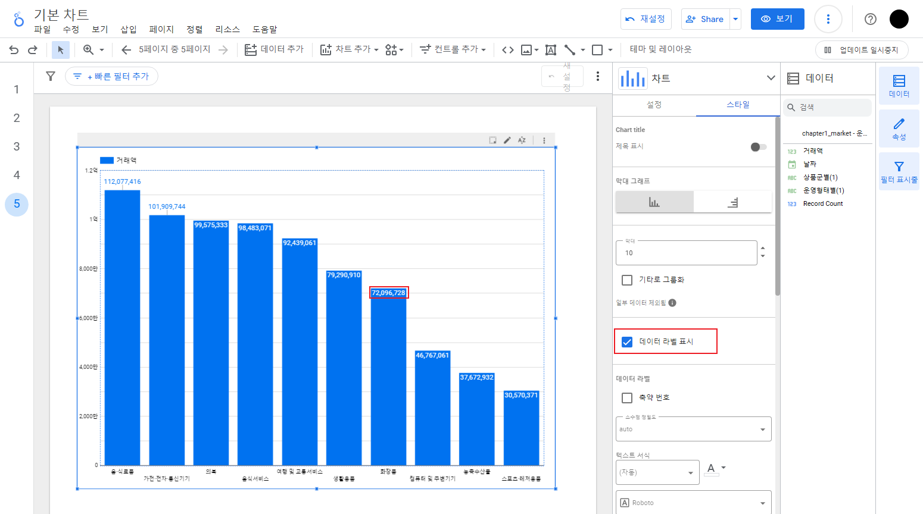Insert a line shape icon
Image resolution: width=923 pixels, height=514 pixels.
coord(570,50)
